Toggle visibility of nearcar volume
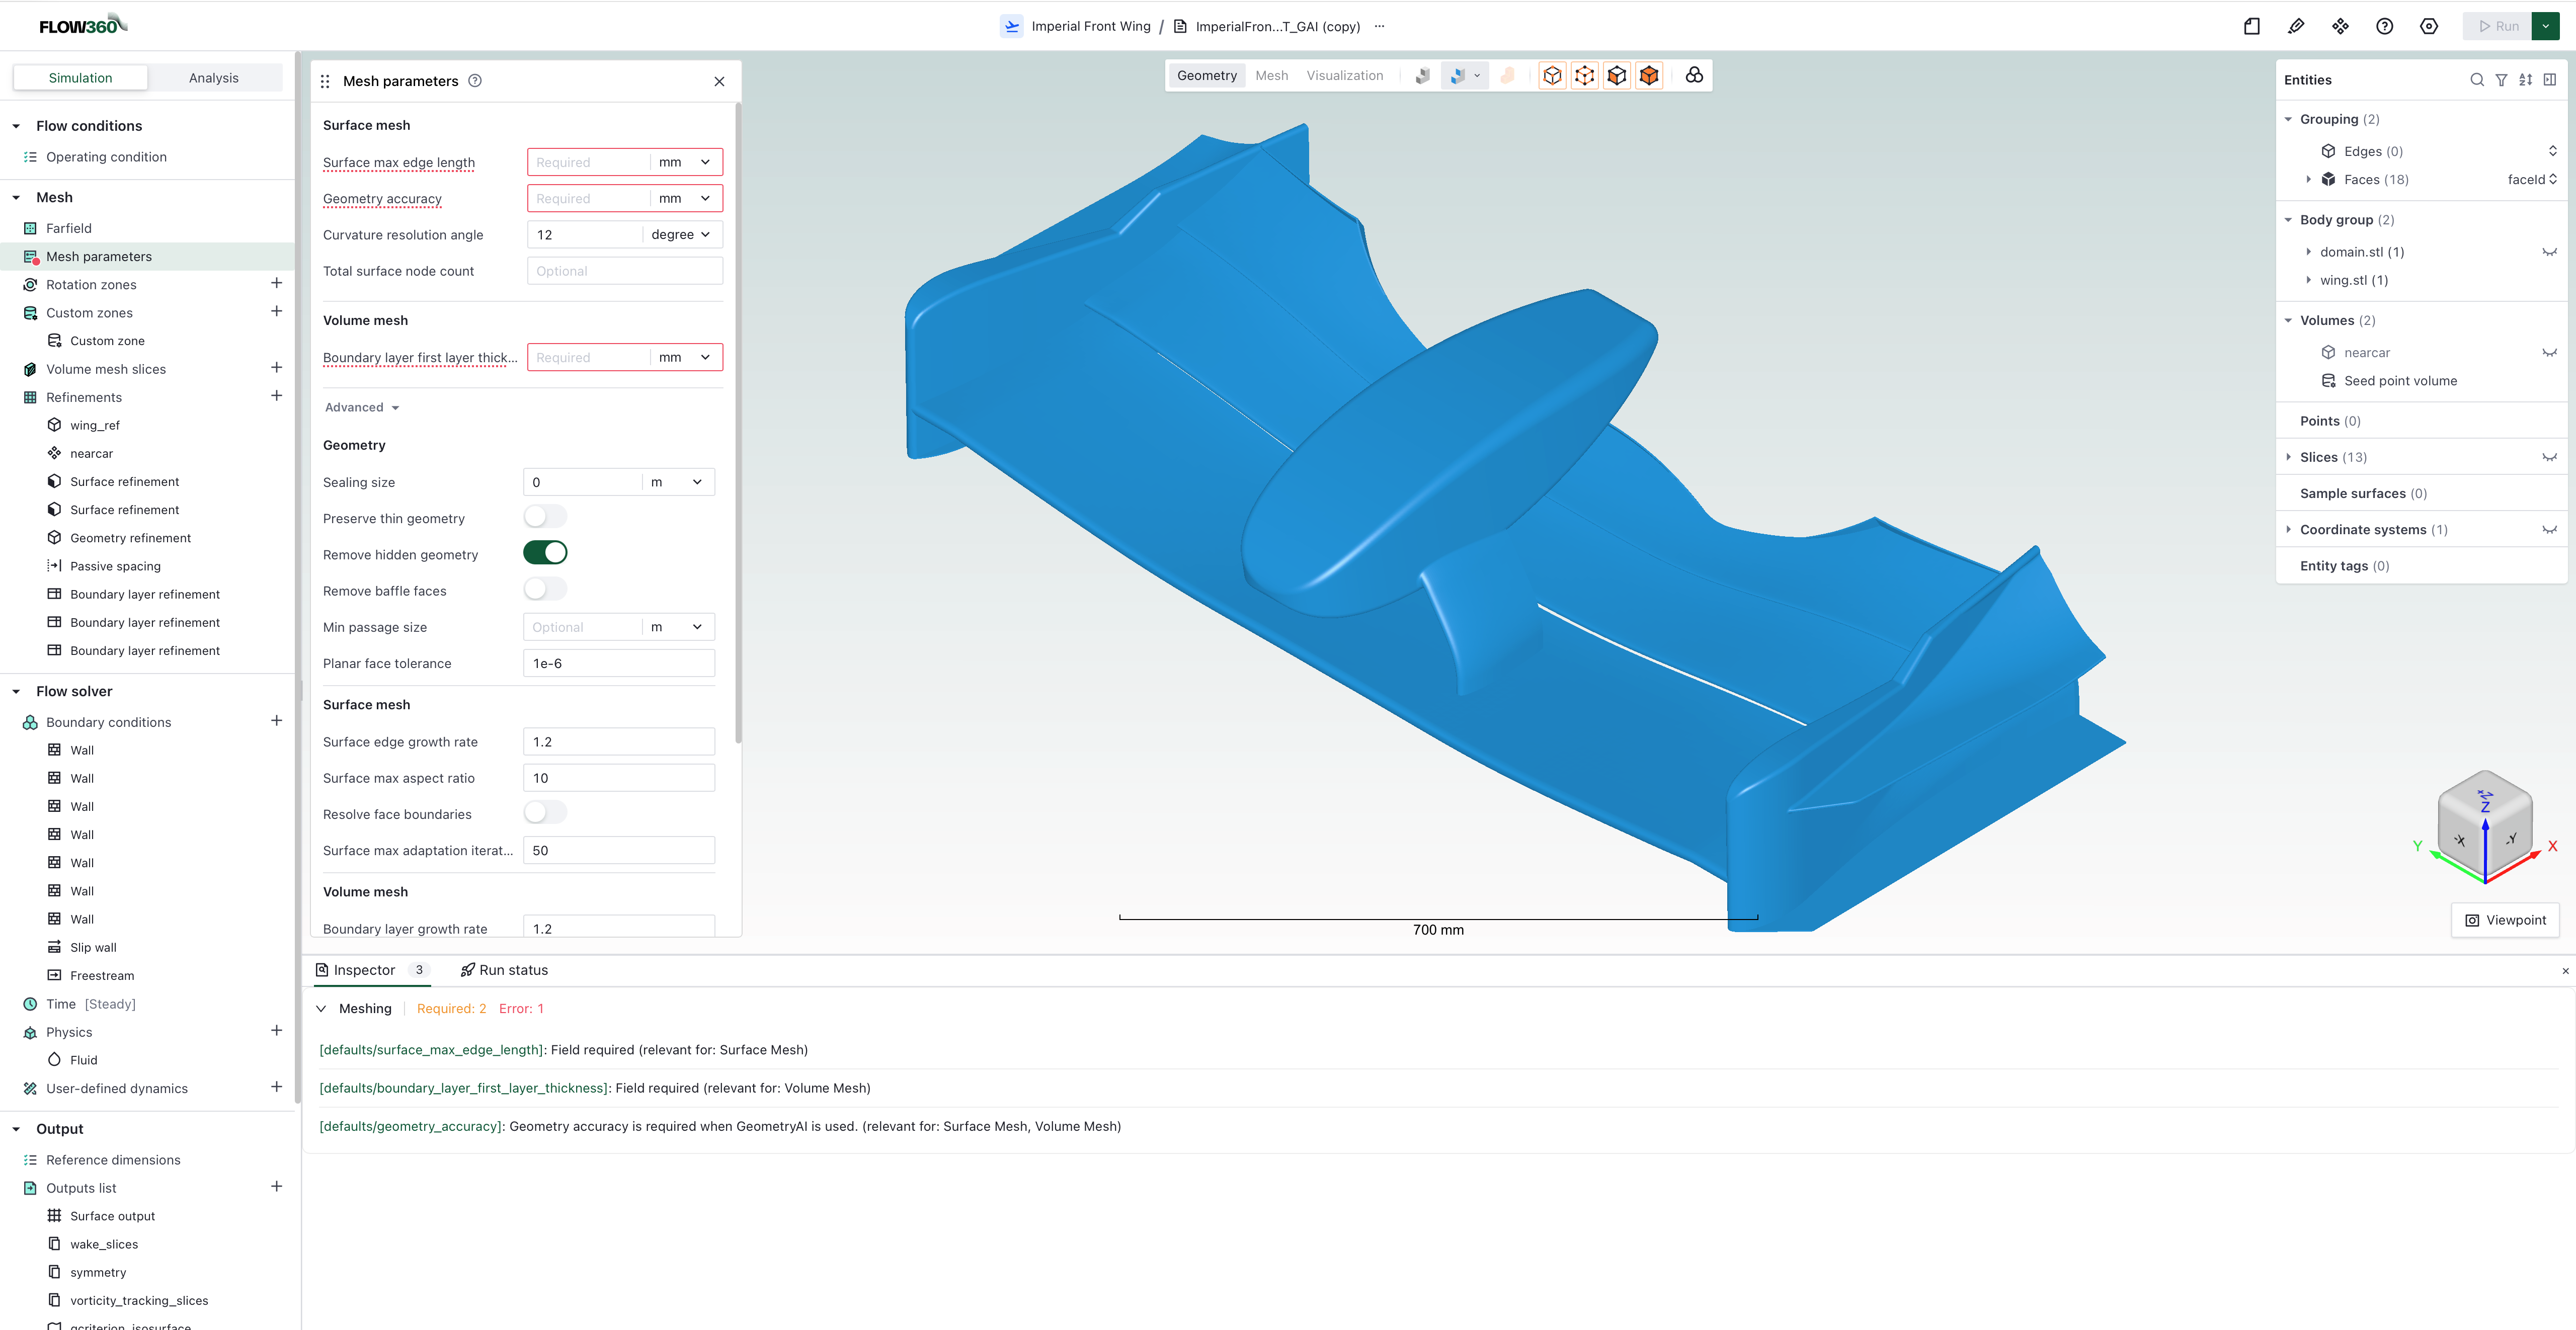 pyautogui.click(x=2549, y=353)
